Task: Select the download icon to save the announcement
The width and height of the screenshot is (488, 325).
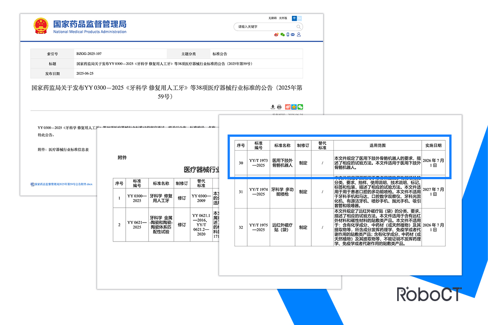Action: click(x=272, y=107)
